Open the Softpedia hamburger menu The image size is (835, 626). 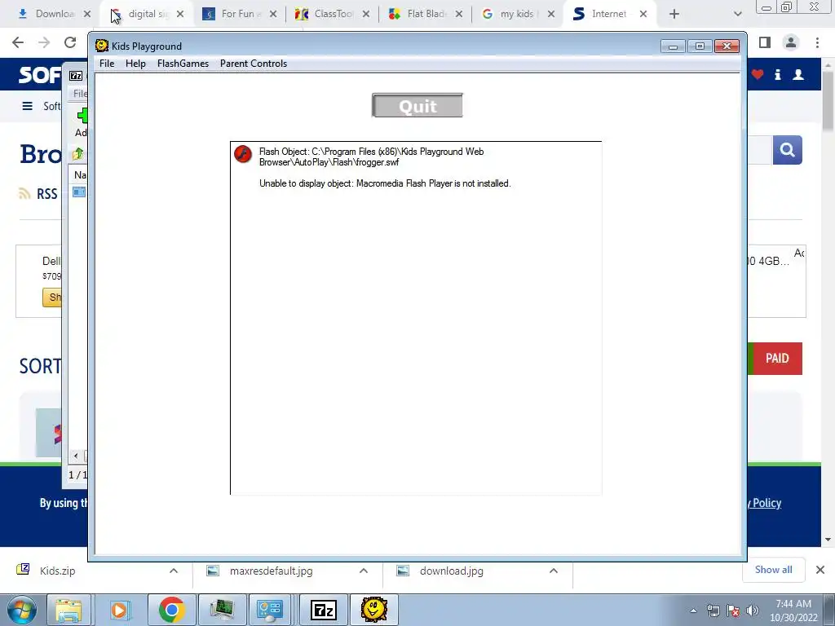click(x=27, y=106)
